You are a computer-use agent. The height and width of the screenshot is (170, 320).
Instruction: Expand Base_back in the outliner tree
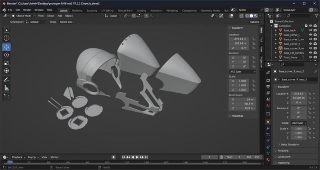(276, 30)
